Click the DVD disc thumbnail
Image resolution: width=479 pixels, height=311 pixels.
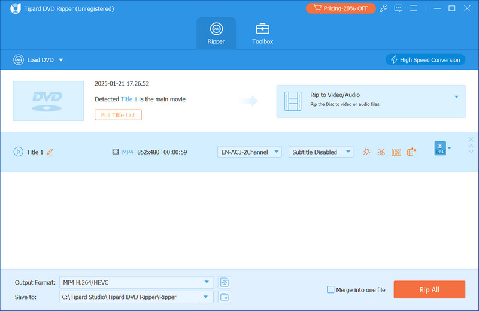click(x=48, y=101)
